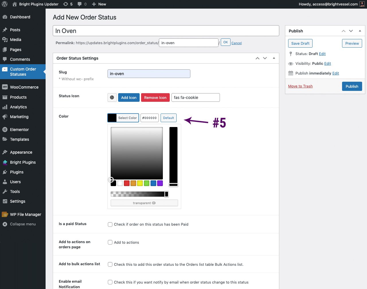This screenshot has width=367, height=289.
Task: Collapse the Publish panel with triangle toggle
Action: (x=360, y=31)
